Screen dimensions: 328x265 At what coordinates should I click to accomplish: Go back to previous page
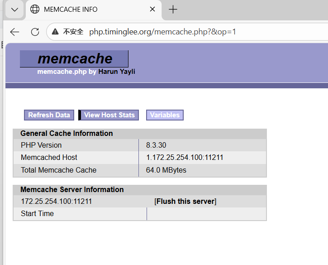point(14,32)
